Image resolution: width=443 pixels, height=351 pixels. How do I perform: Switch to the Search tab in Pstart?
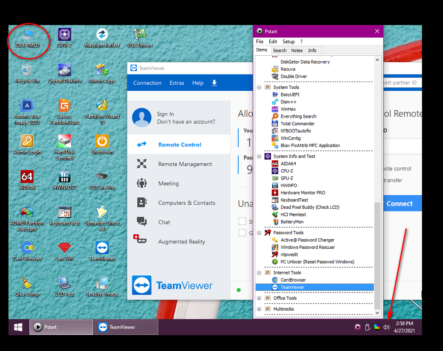tap(280, 50)
